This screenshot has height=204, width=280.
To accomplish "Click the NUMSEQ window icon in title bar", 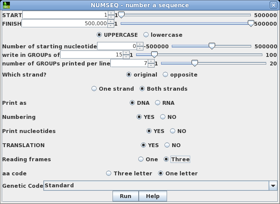I will coord(6,5).
